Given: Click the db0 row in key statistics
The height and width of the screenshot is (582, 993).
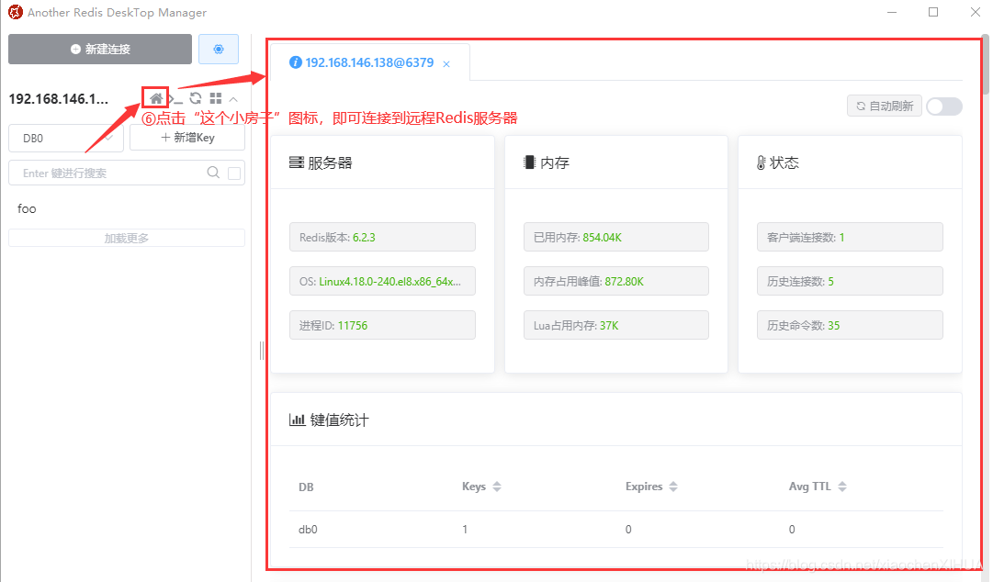Looking at the screenshot, I should [616, 530].
